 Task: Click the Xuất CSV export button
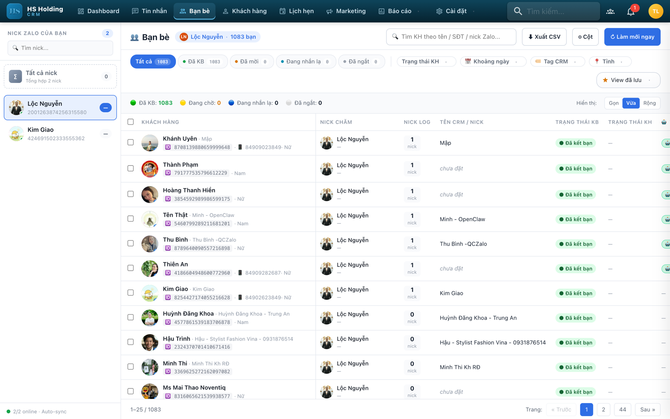click(x=544, y=37)
